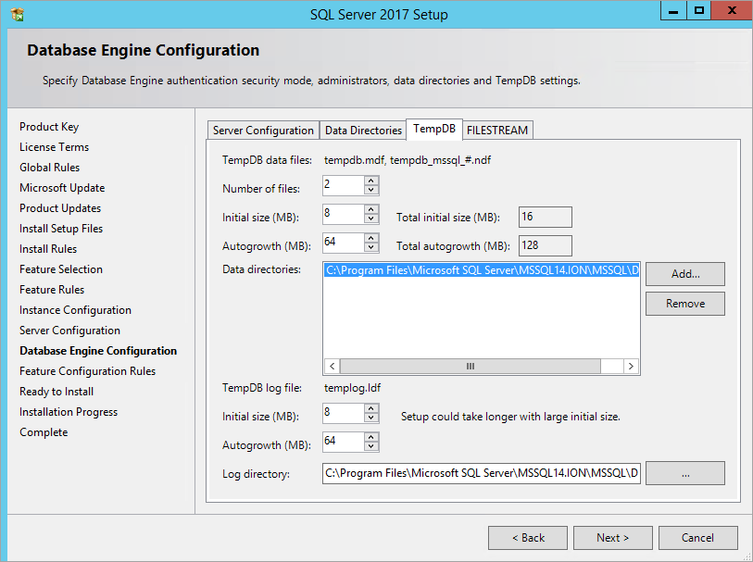Focus the log file Initial size field

click(x=344, y=413)
